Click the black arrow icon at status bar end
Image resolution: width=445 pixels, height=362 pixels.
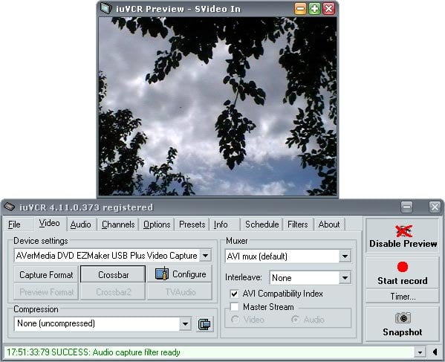pos(435,352)
